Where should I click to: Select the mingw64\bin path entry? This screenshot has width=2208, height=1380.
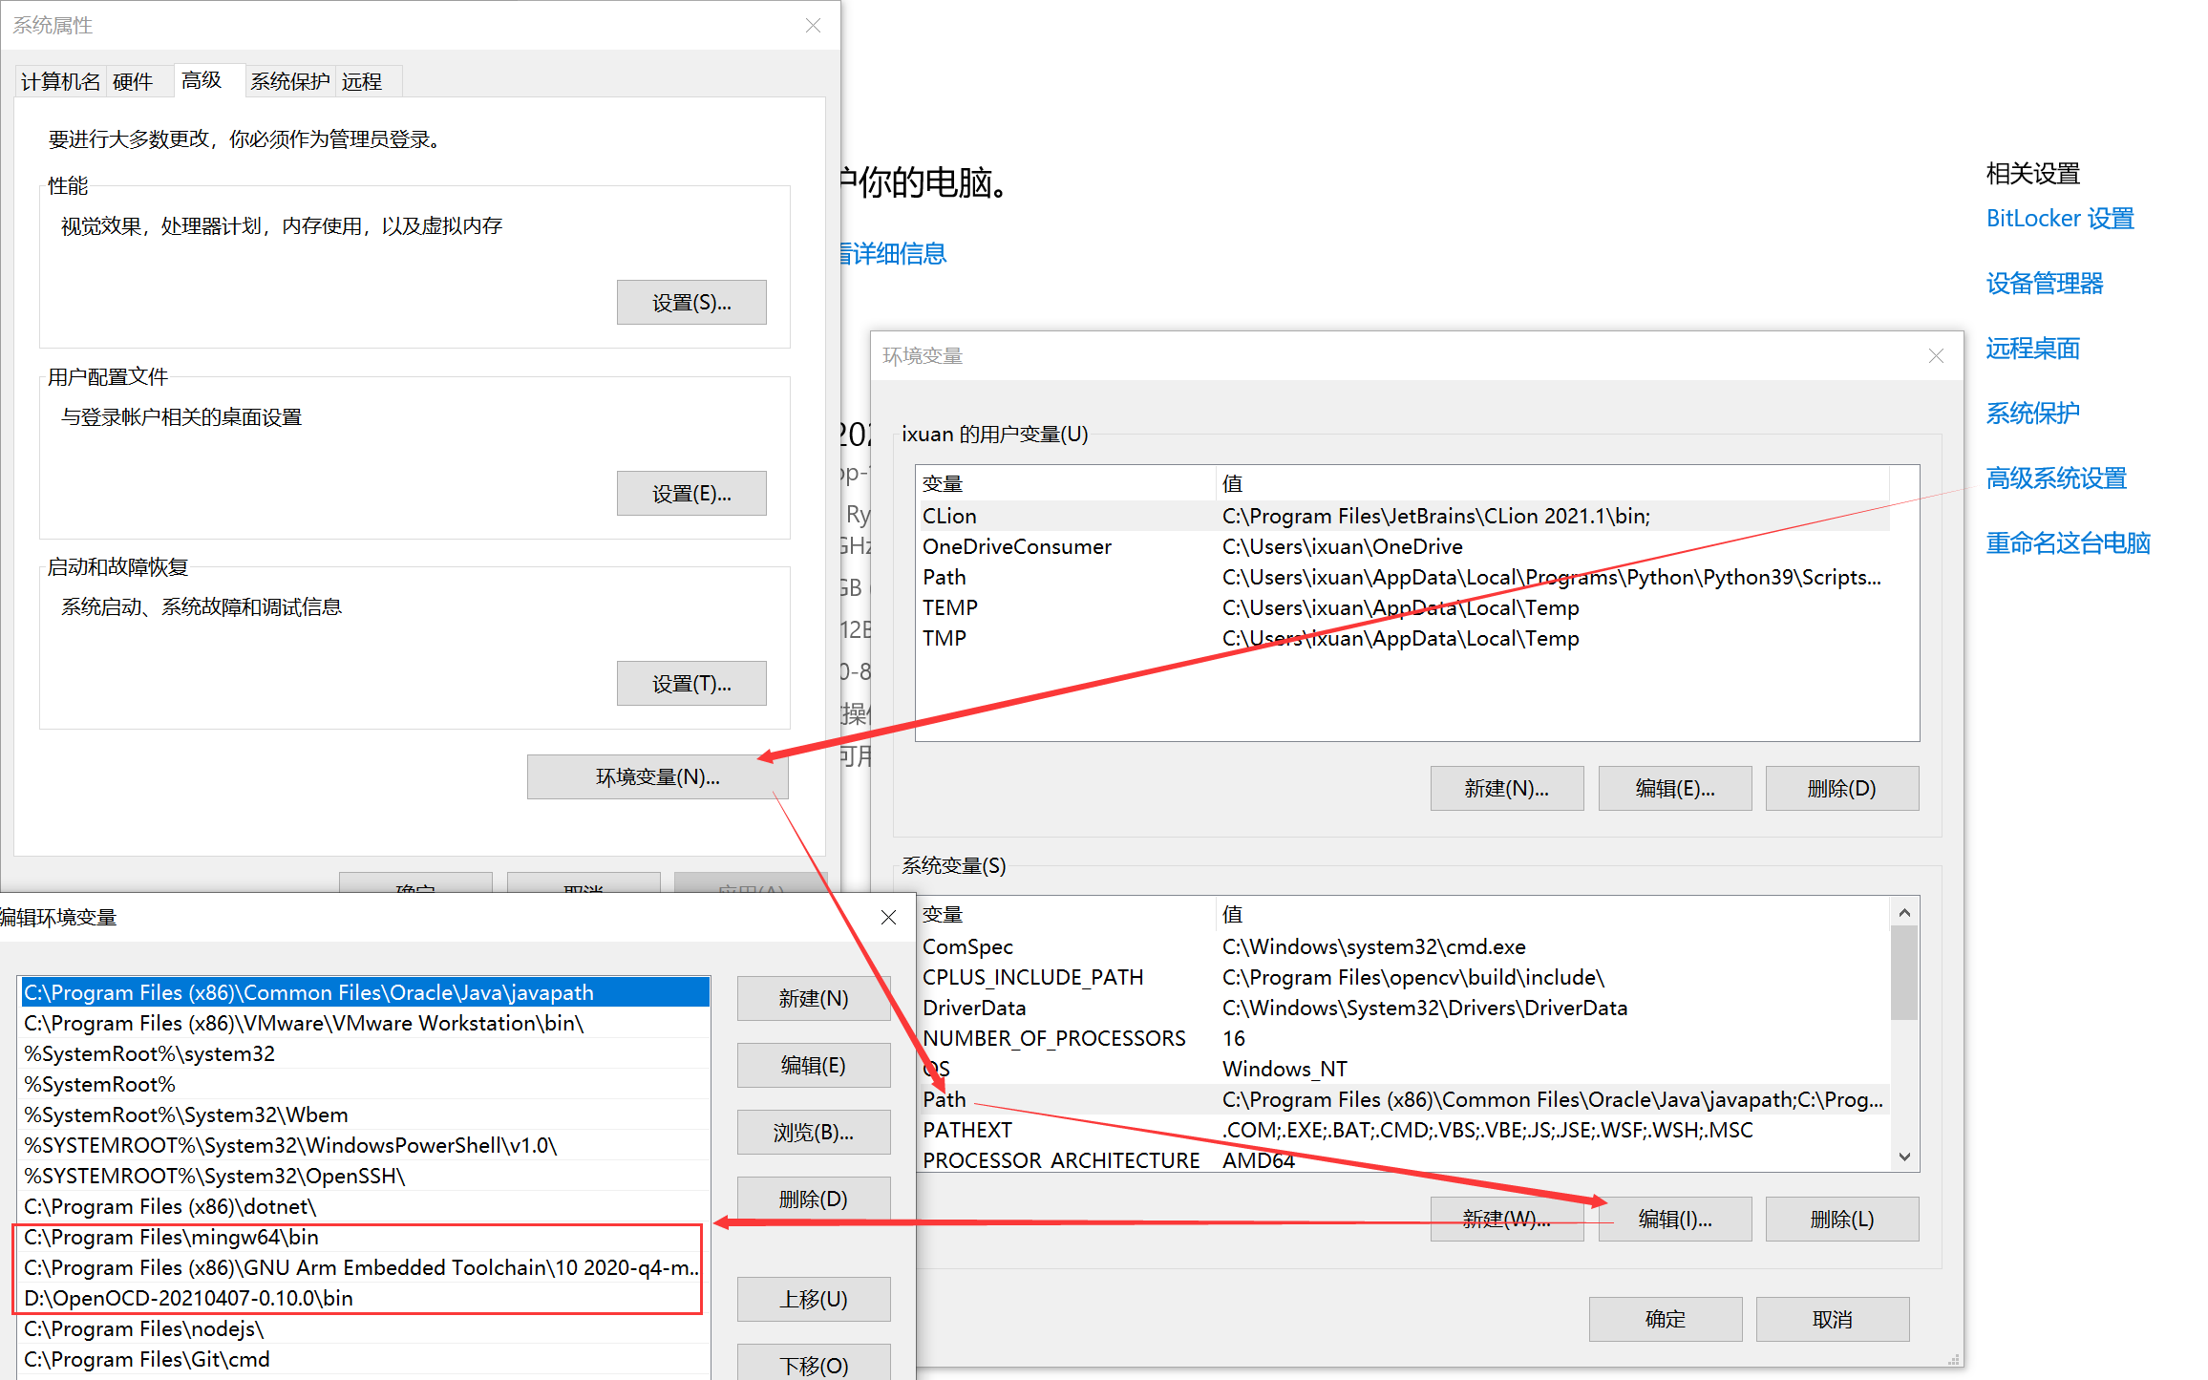pos(172,1237)
